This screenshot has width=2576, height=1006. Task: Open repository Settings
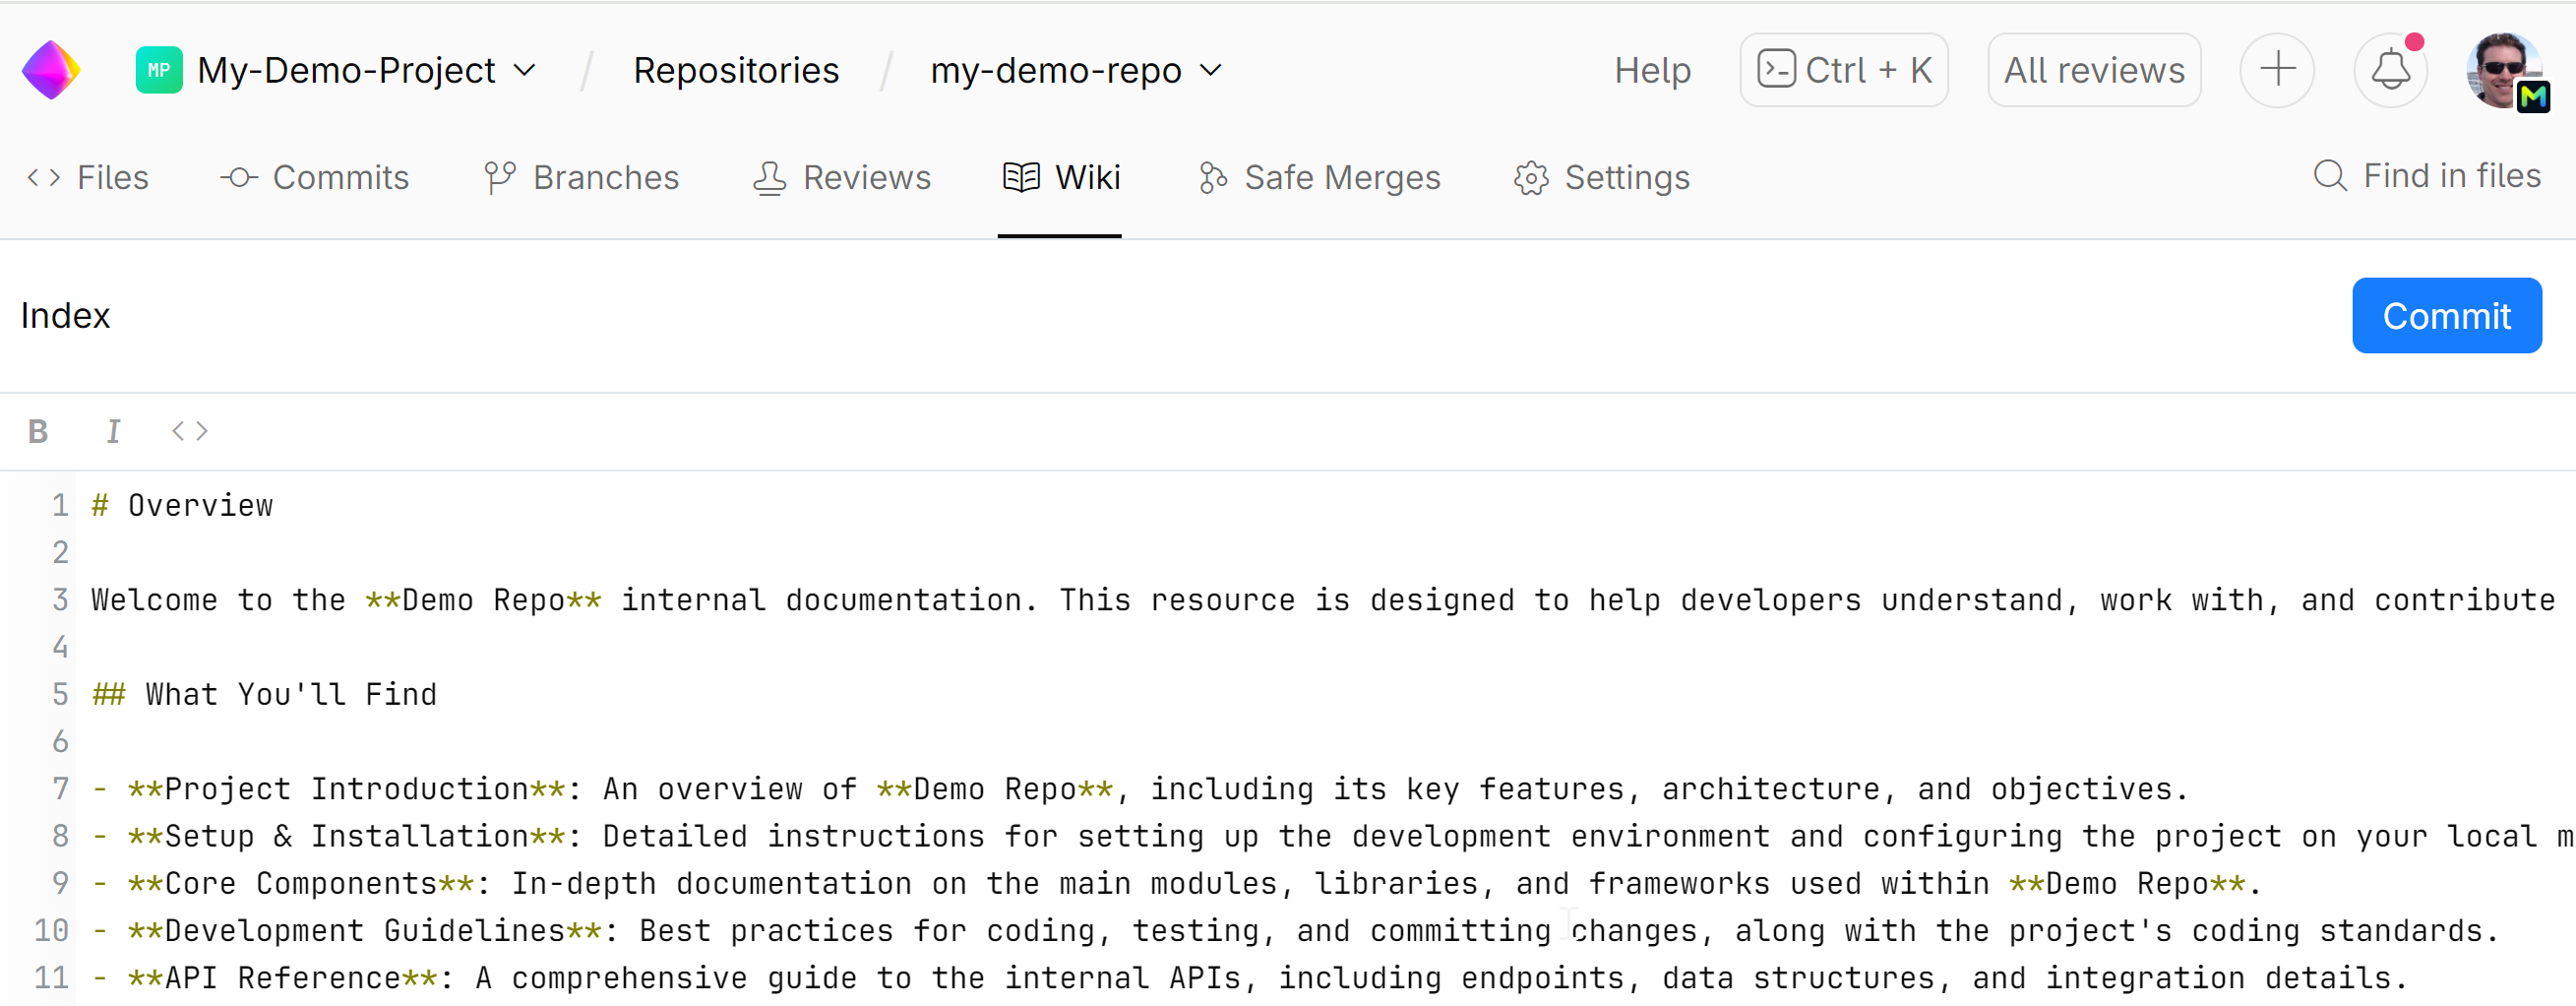[x=1601, y=177]
